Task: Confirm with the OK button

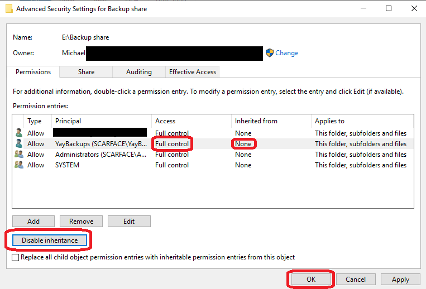Action: (x=311, y=279)
